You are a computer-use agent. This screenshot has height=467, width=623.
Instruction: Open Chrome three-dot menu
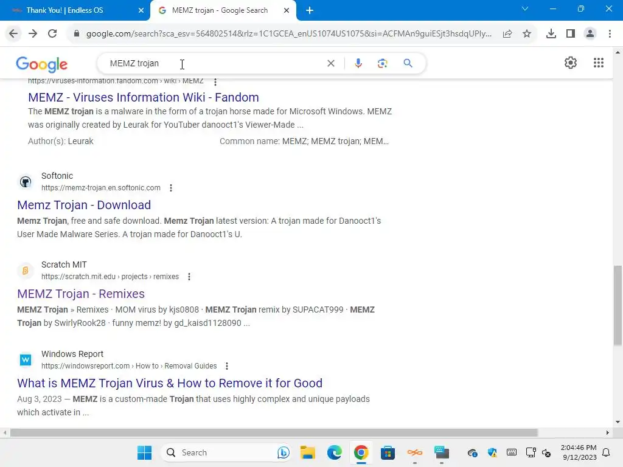(x=610, y=34)
